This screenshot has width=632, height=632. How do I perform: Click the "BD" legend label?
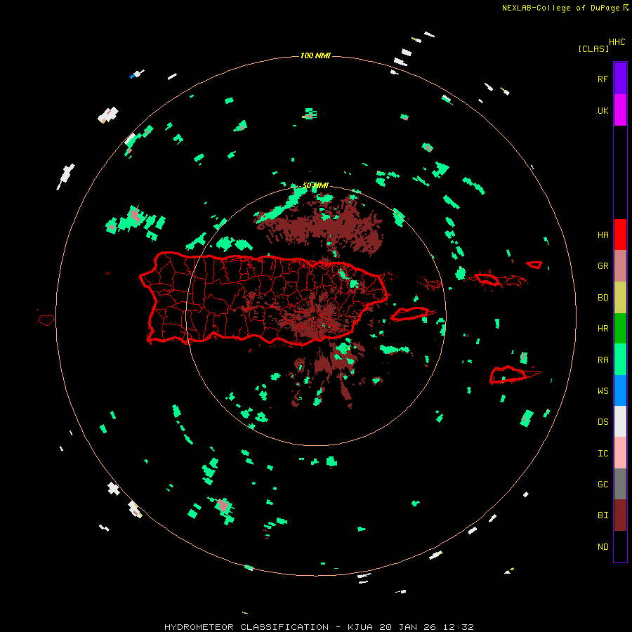603,298
